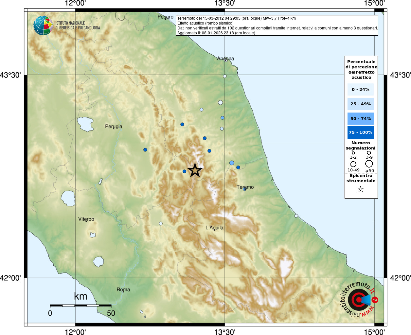
Task: Click the 50 - 74% color swatch
Action: [x=361, y=118]
